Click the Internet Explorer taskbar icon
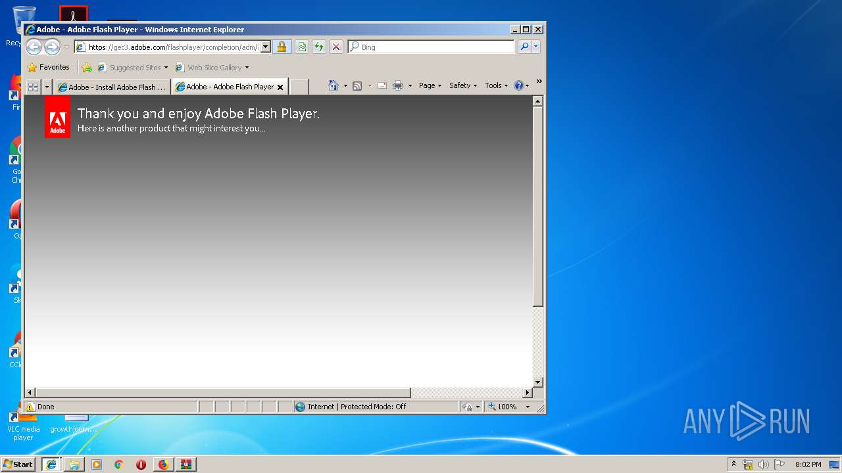842x473 pixels. (x=51, y=464)
